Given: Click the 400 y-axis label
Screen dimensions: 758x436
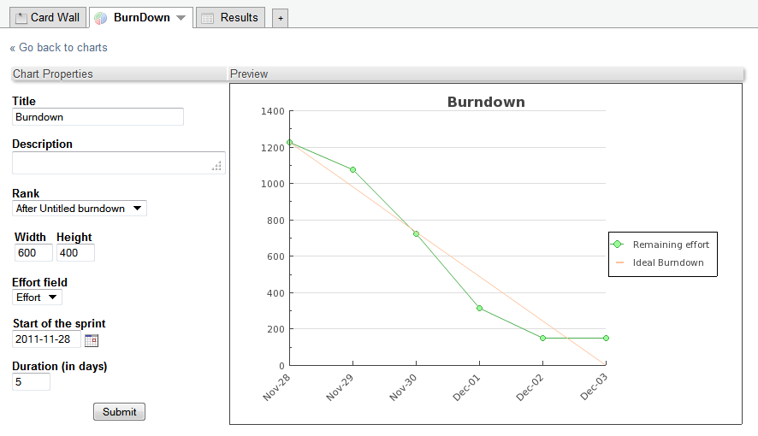Looking at the screenshot, I should point(275,293).
